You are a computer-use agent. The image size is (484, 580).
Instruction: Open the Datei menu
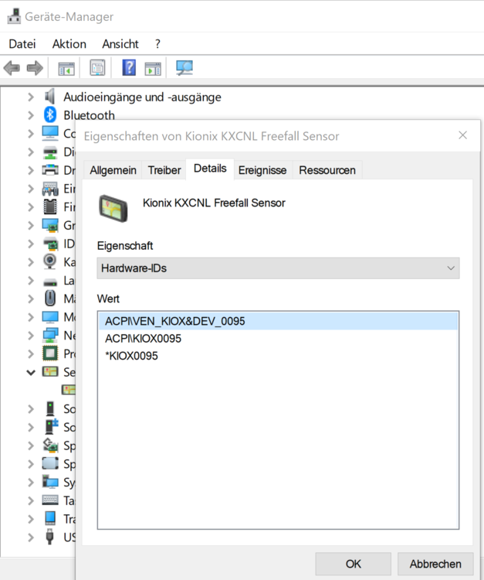pyautogui.click(x=22, y=44)
